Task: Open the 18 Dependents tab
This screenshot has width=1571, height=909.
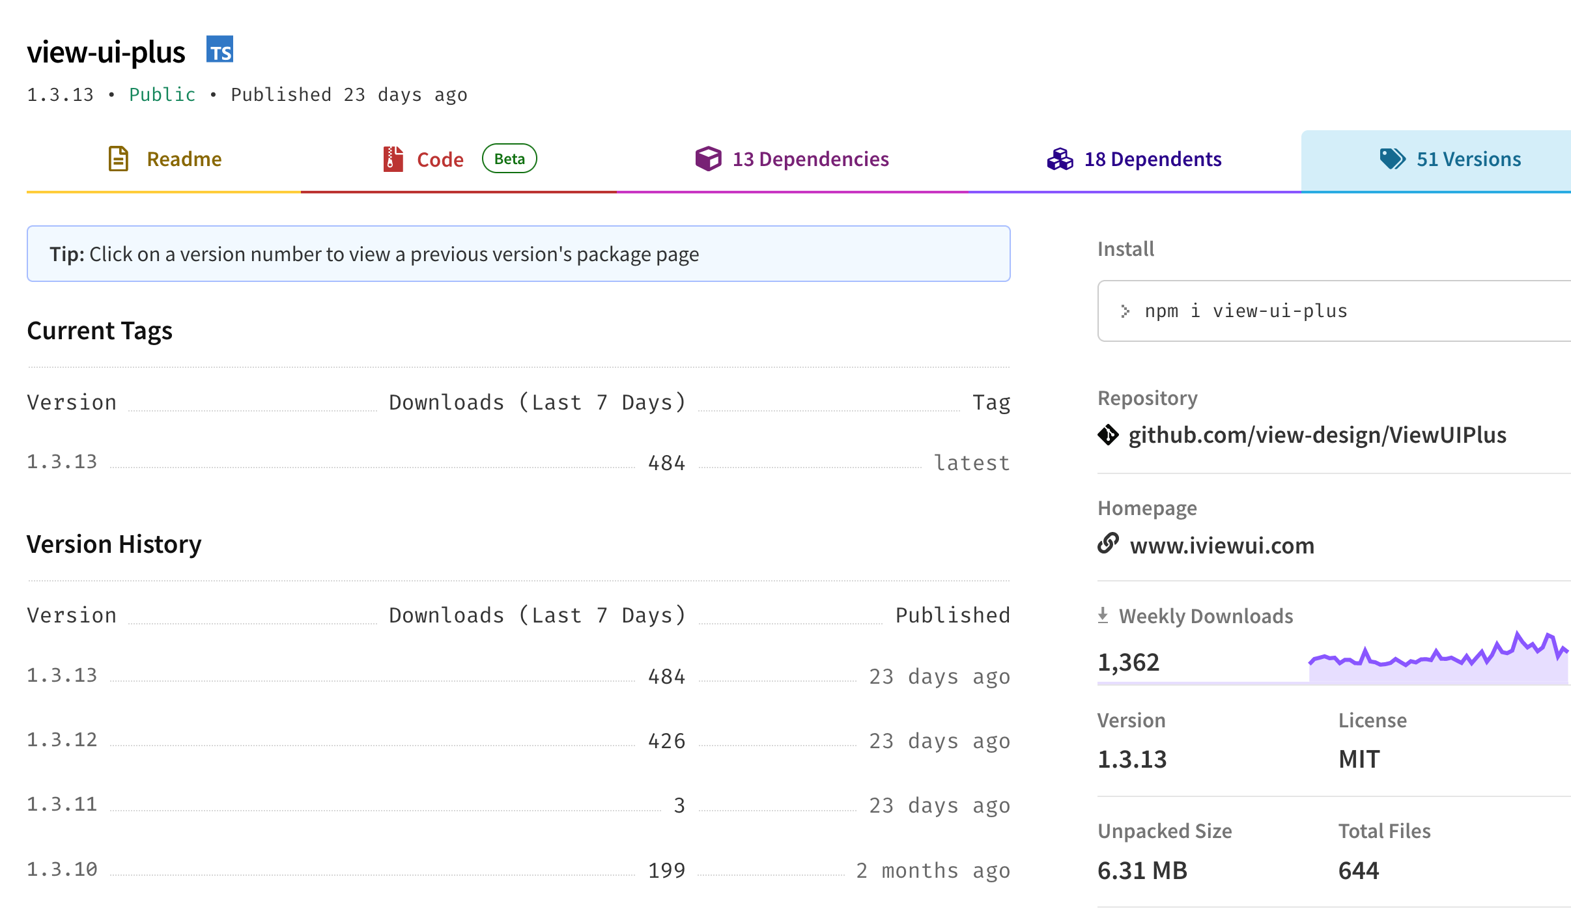Action: pyautogui.click(x=1153, y=158)
